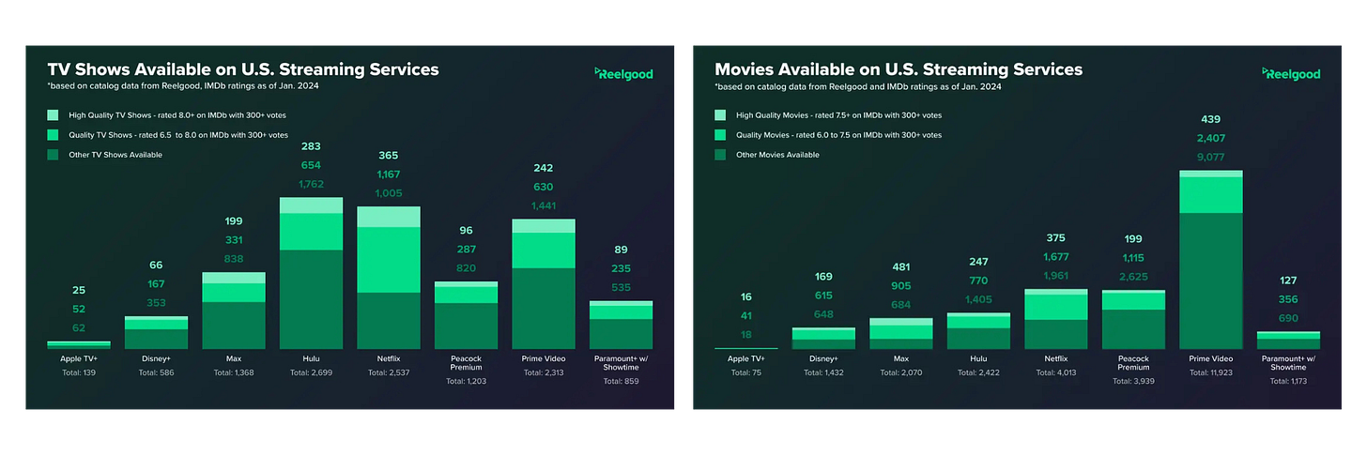Click 'Total: 11,923' under Prime Video
Viewport: 1367px width, 455px height.
click(1210, 373)
